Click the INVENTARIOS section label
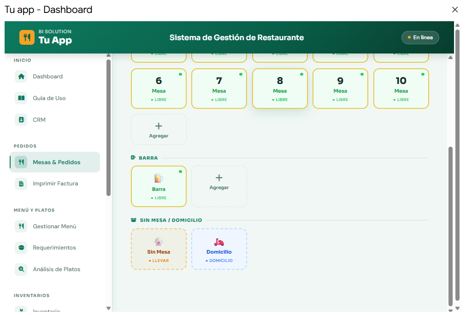 31,295
